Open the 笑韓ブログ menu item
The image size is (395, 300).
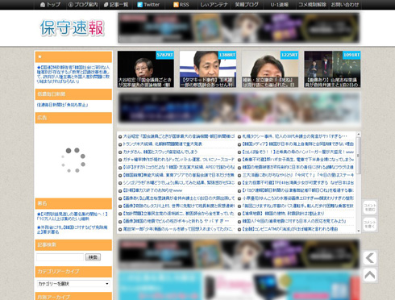click(247, 5)
